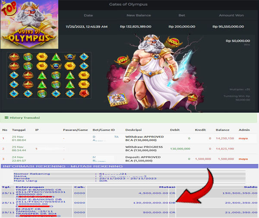Click the Deskripsi column header
This screenshot has width=259, height=218.
(x=133, y=130)
